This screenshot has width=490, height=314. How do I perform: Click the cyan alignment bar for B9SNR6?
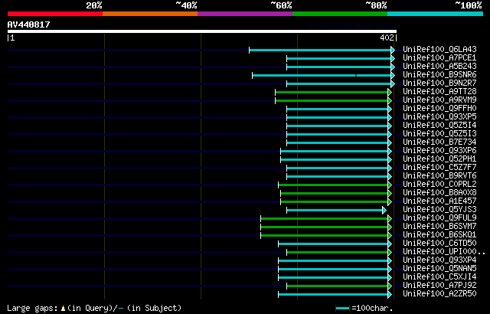point(323,75)
